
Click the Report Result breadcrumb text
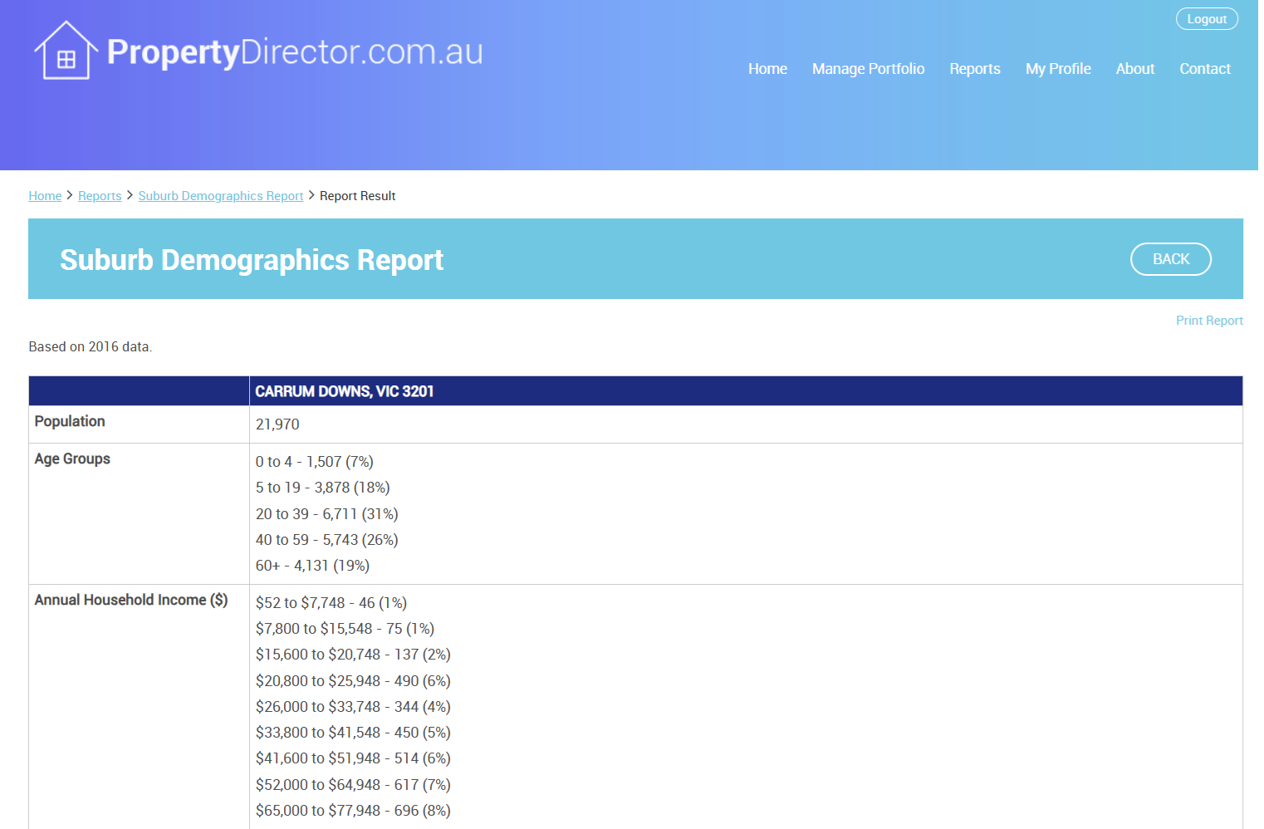[357, 196]
